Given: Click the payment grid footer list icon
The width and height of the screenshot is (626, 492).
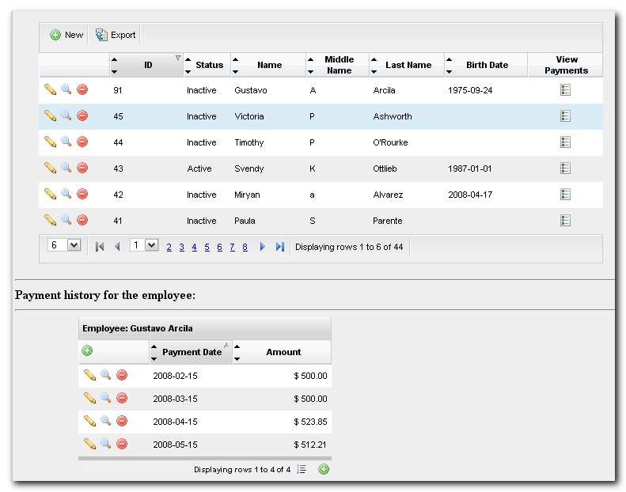Looking at the screenshot, I should point(302,469).
